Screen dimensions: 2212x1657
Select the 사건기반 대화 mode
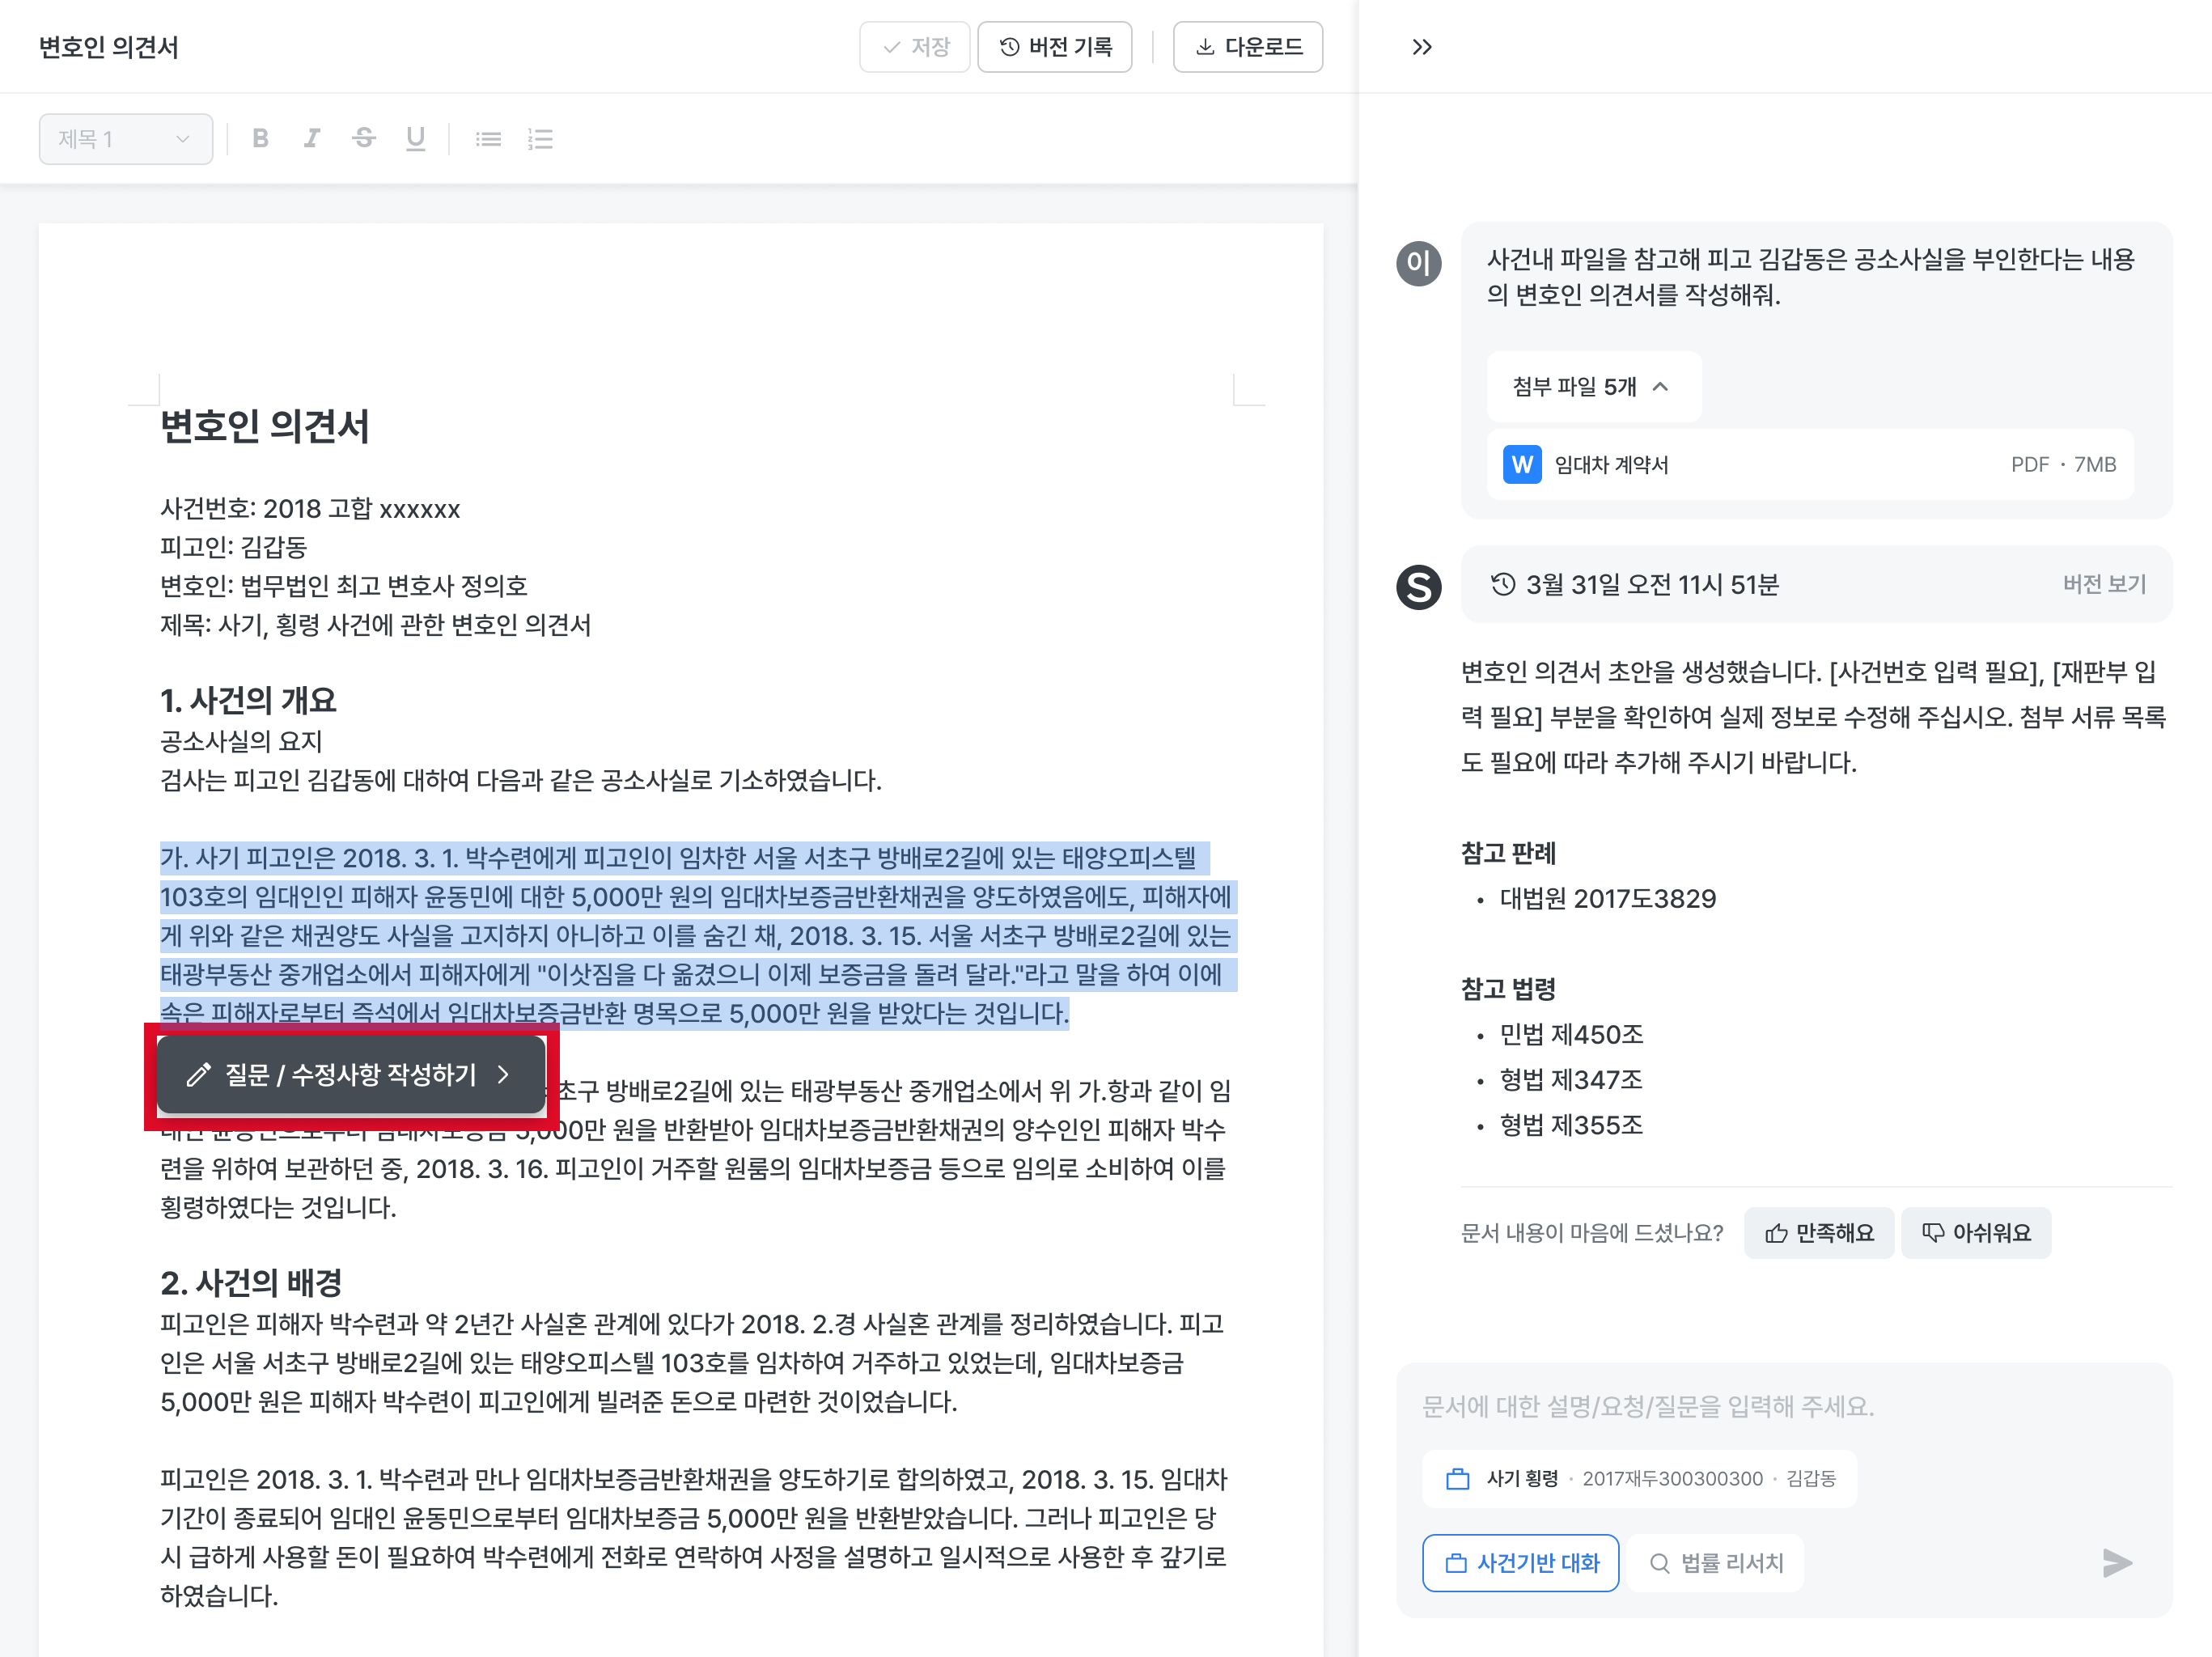pyautogui.click(x=1520, y=1562)
